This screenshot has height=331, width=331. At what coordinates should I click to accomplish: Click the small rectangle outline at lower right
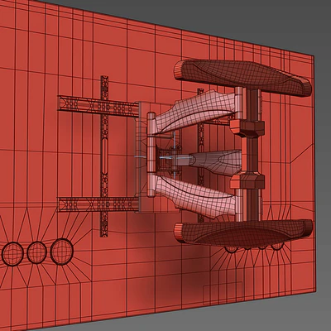click(223, 293)
